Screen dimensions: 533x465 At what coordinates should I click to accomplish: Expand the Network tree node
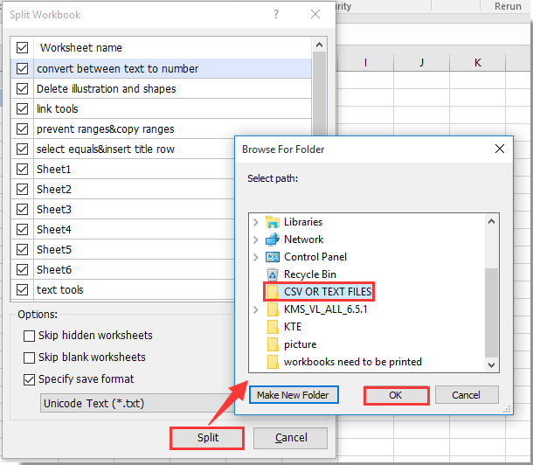[256, 239]
